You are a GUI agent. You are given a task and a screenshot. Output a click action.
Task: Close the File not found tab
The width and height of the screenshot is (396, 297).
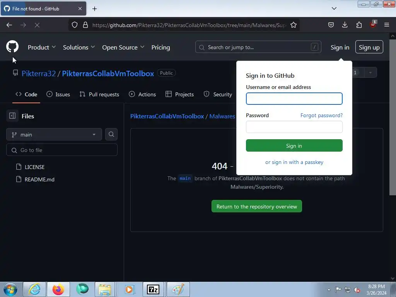point(80,9)
